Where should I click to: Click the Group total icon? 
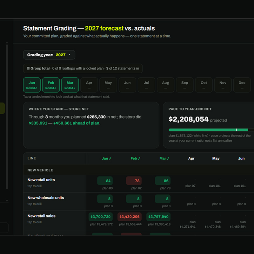[28, 68]
